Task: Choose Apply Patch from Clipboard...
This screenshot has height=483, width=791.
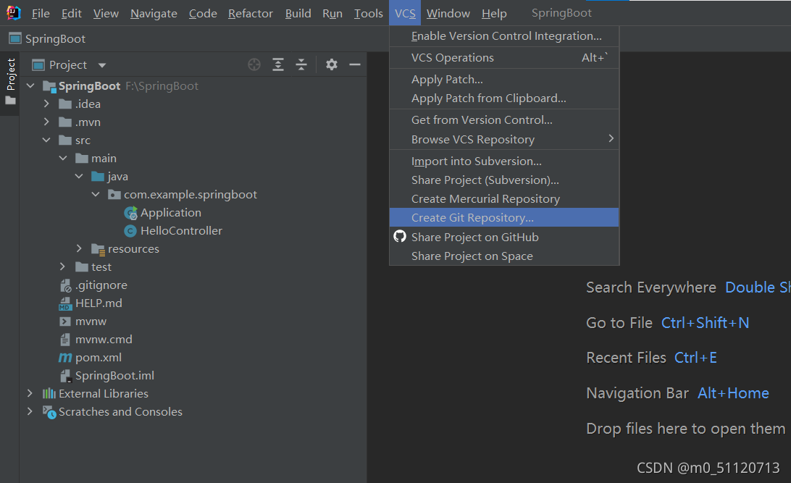Action: 504,98
